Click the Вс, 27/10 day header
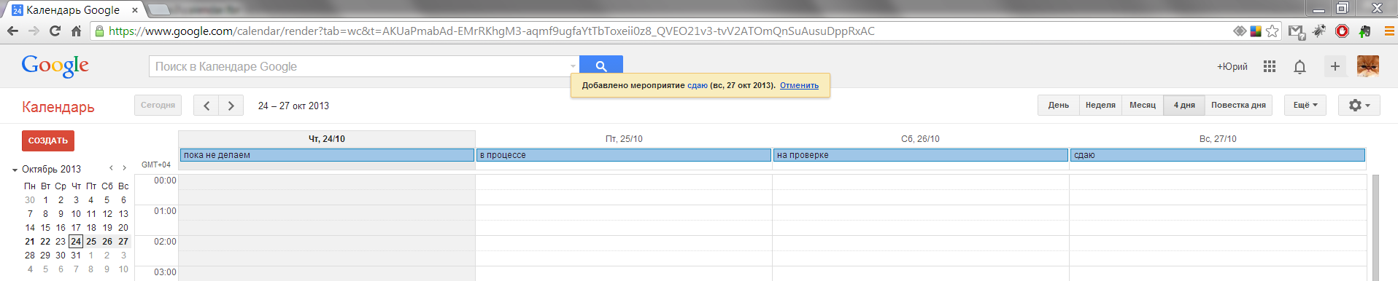 tap(1218, 139)
